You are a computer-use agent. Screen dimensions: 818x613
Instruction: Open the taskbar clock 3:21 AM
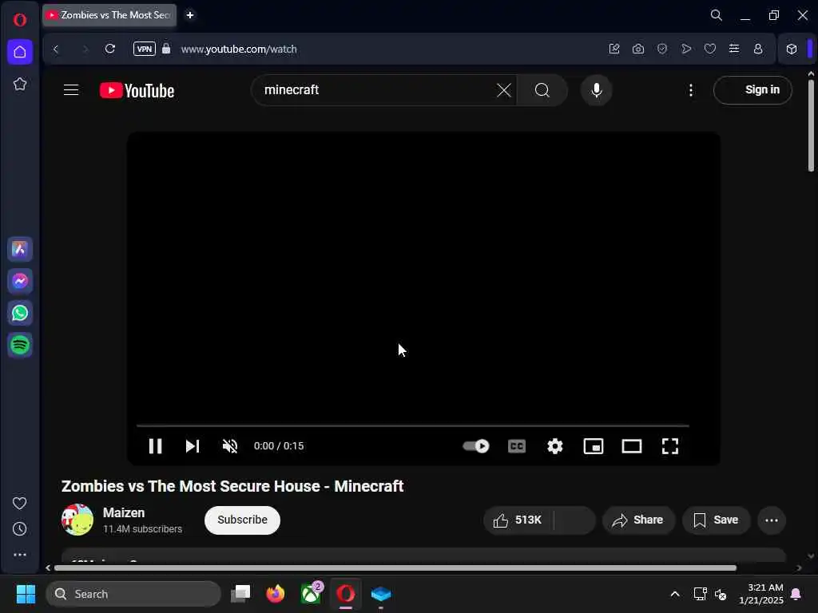[x=761, y=594]
